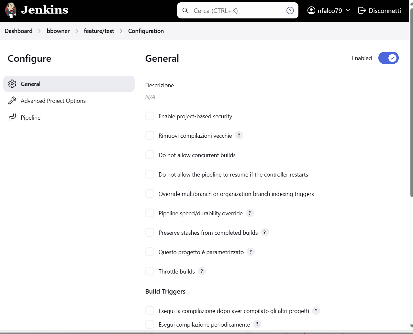Open the bbowner breadcrumb link
This screenshot has height=334, width=413.
pos(58,31)
